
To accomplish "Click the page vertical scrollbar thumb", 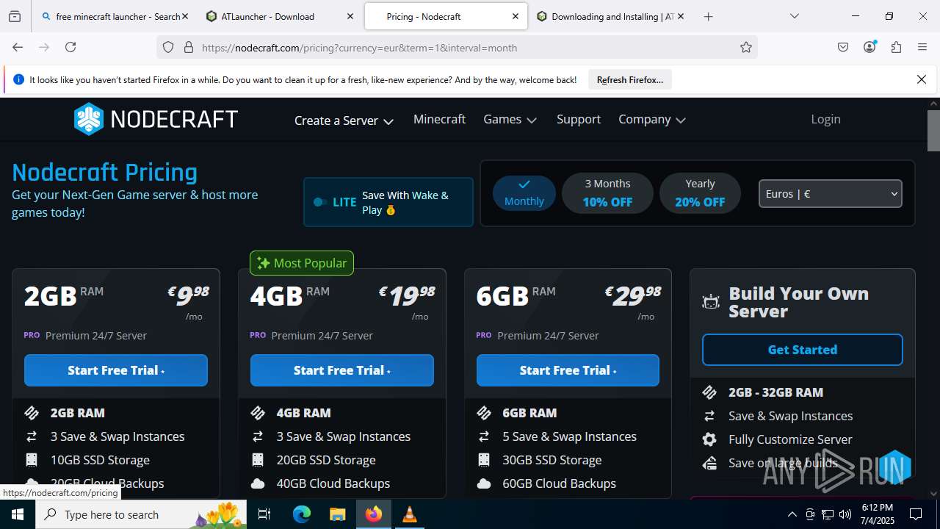I will coord(933,130).
